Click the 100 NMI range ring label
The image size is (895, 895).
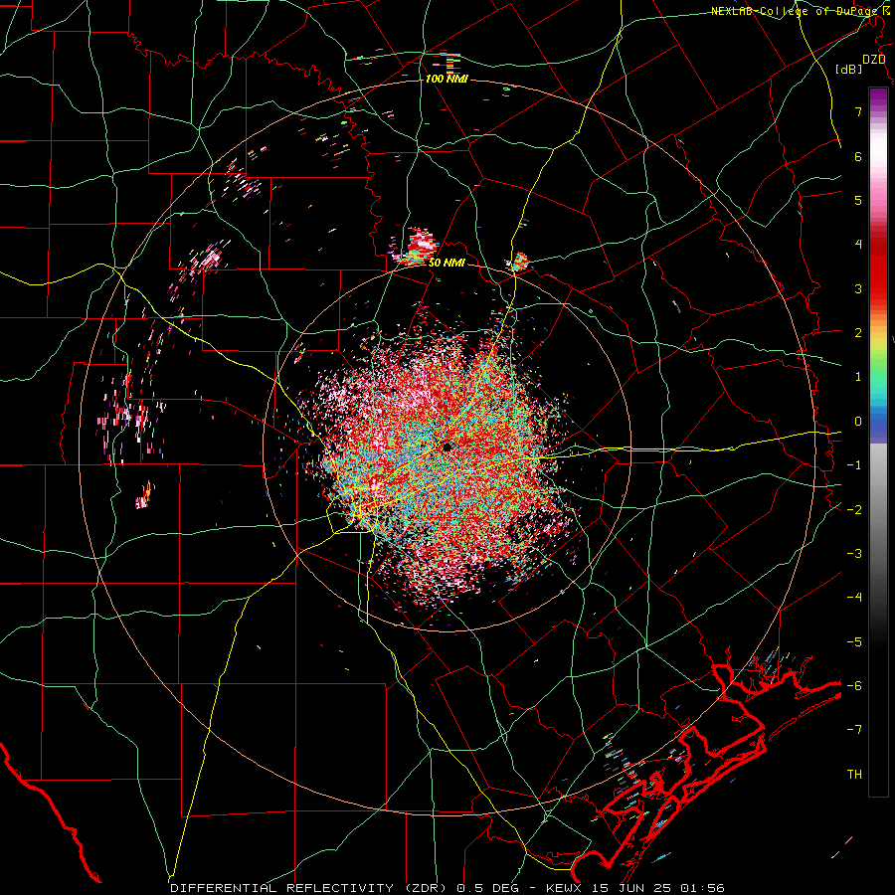pyautogui.click(x=447, y=79)
